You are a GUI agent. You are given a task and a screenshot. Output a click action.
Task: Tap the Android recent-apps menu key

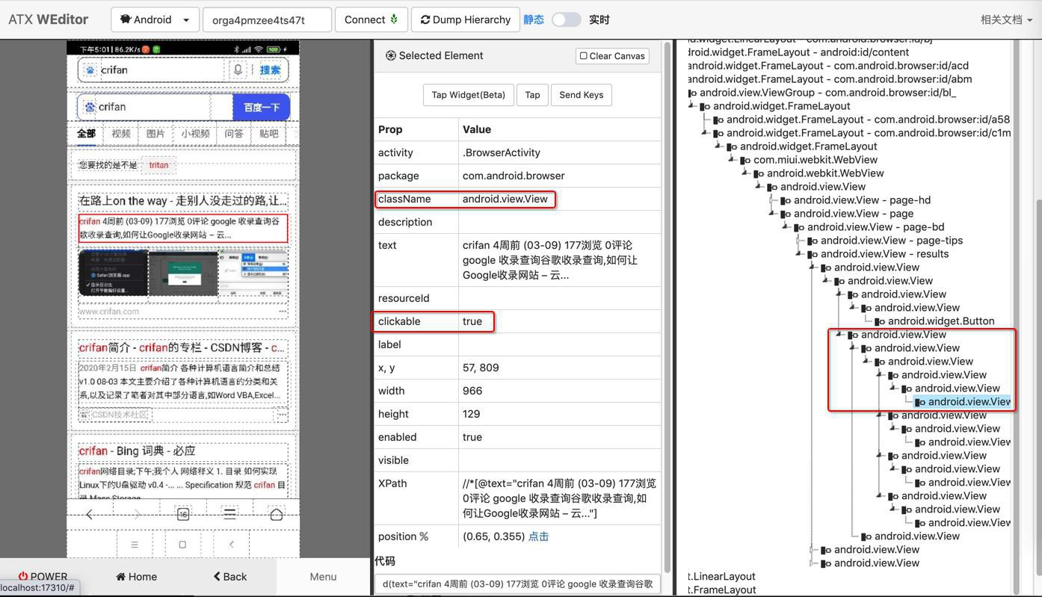point(135,545)
